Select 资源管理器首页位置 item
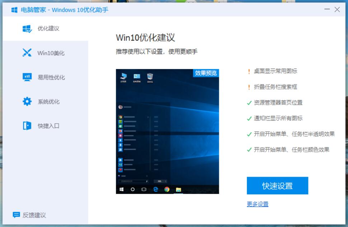Image resolution: width=348 pixels, height=227 pixels. click(278, 103)
